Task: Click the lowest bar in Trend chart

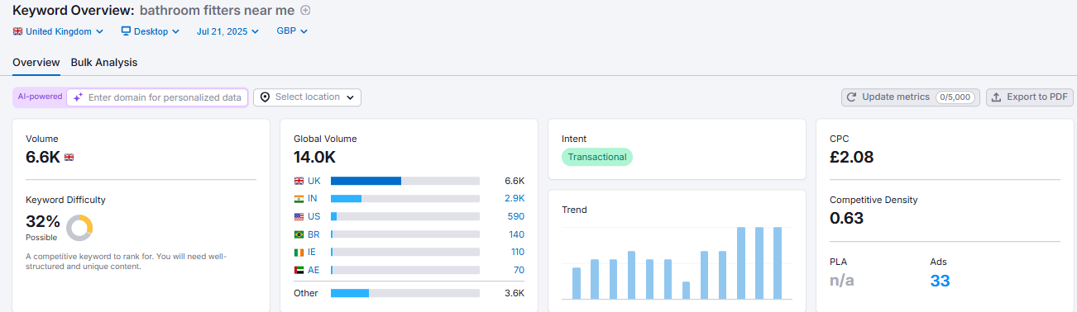Action: click(x=686, y=291)
